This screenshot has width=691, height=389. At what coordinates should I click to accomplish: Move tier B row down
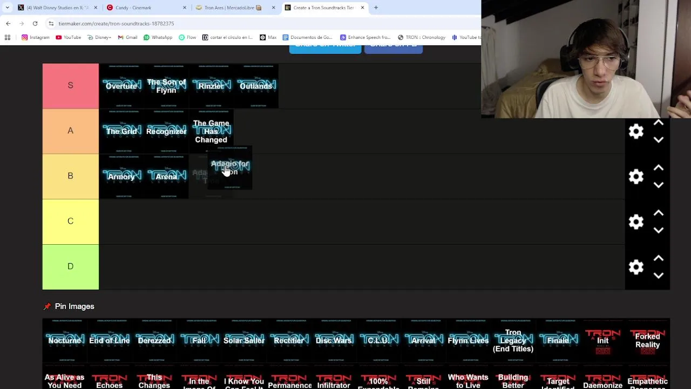(x=659, y=185)
